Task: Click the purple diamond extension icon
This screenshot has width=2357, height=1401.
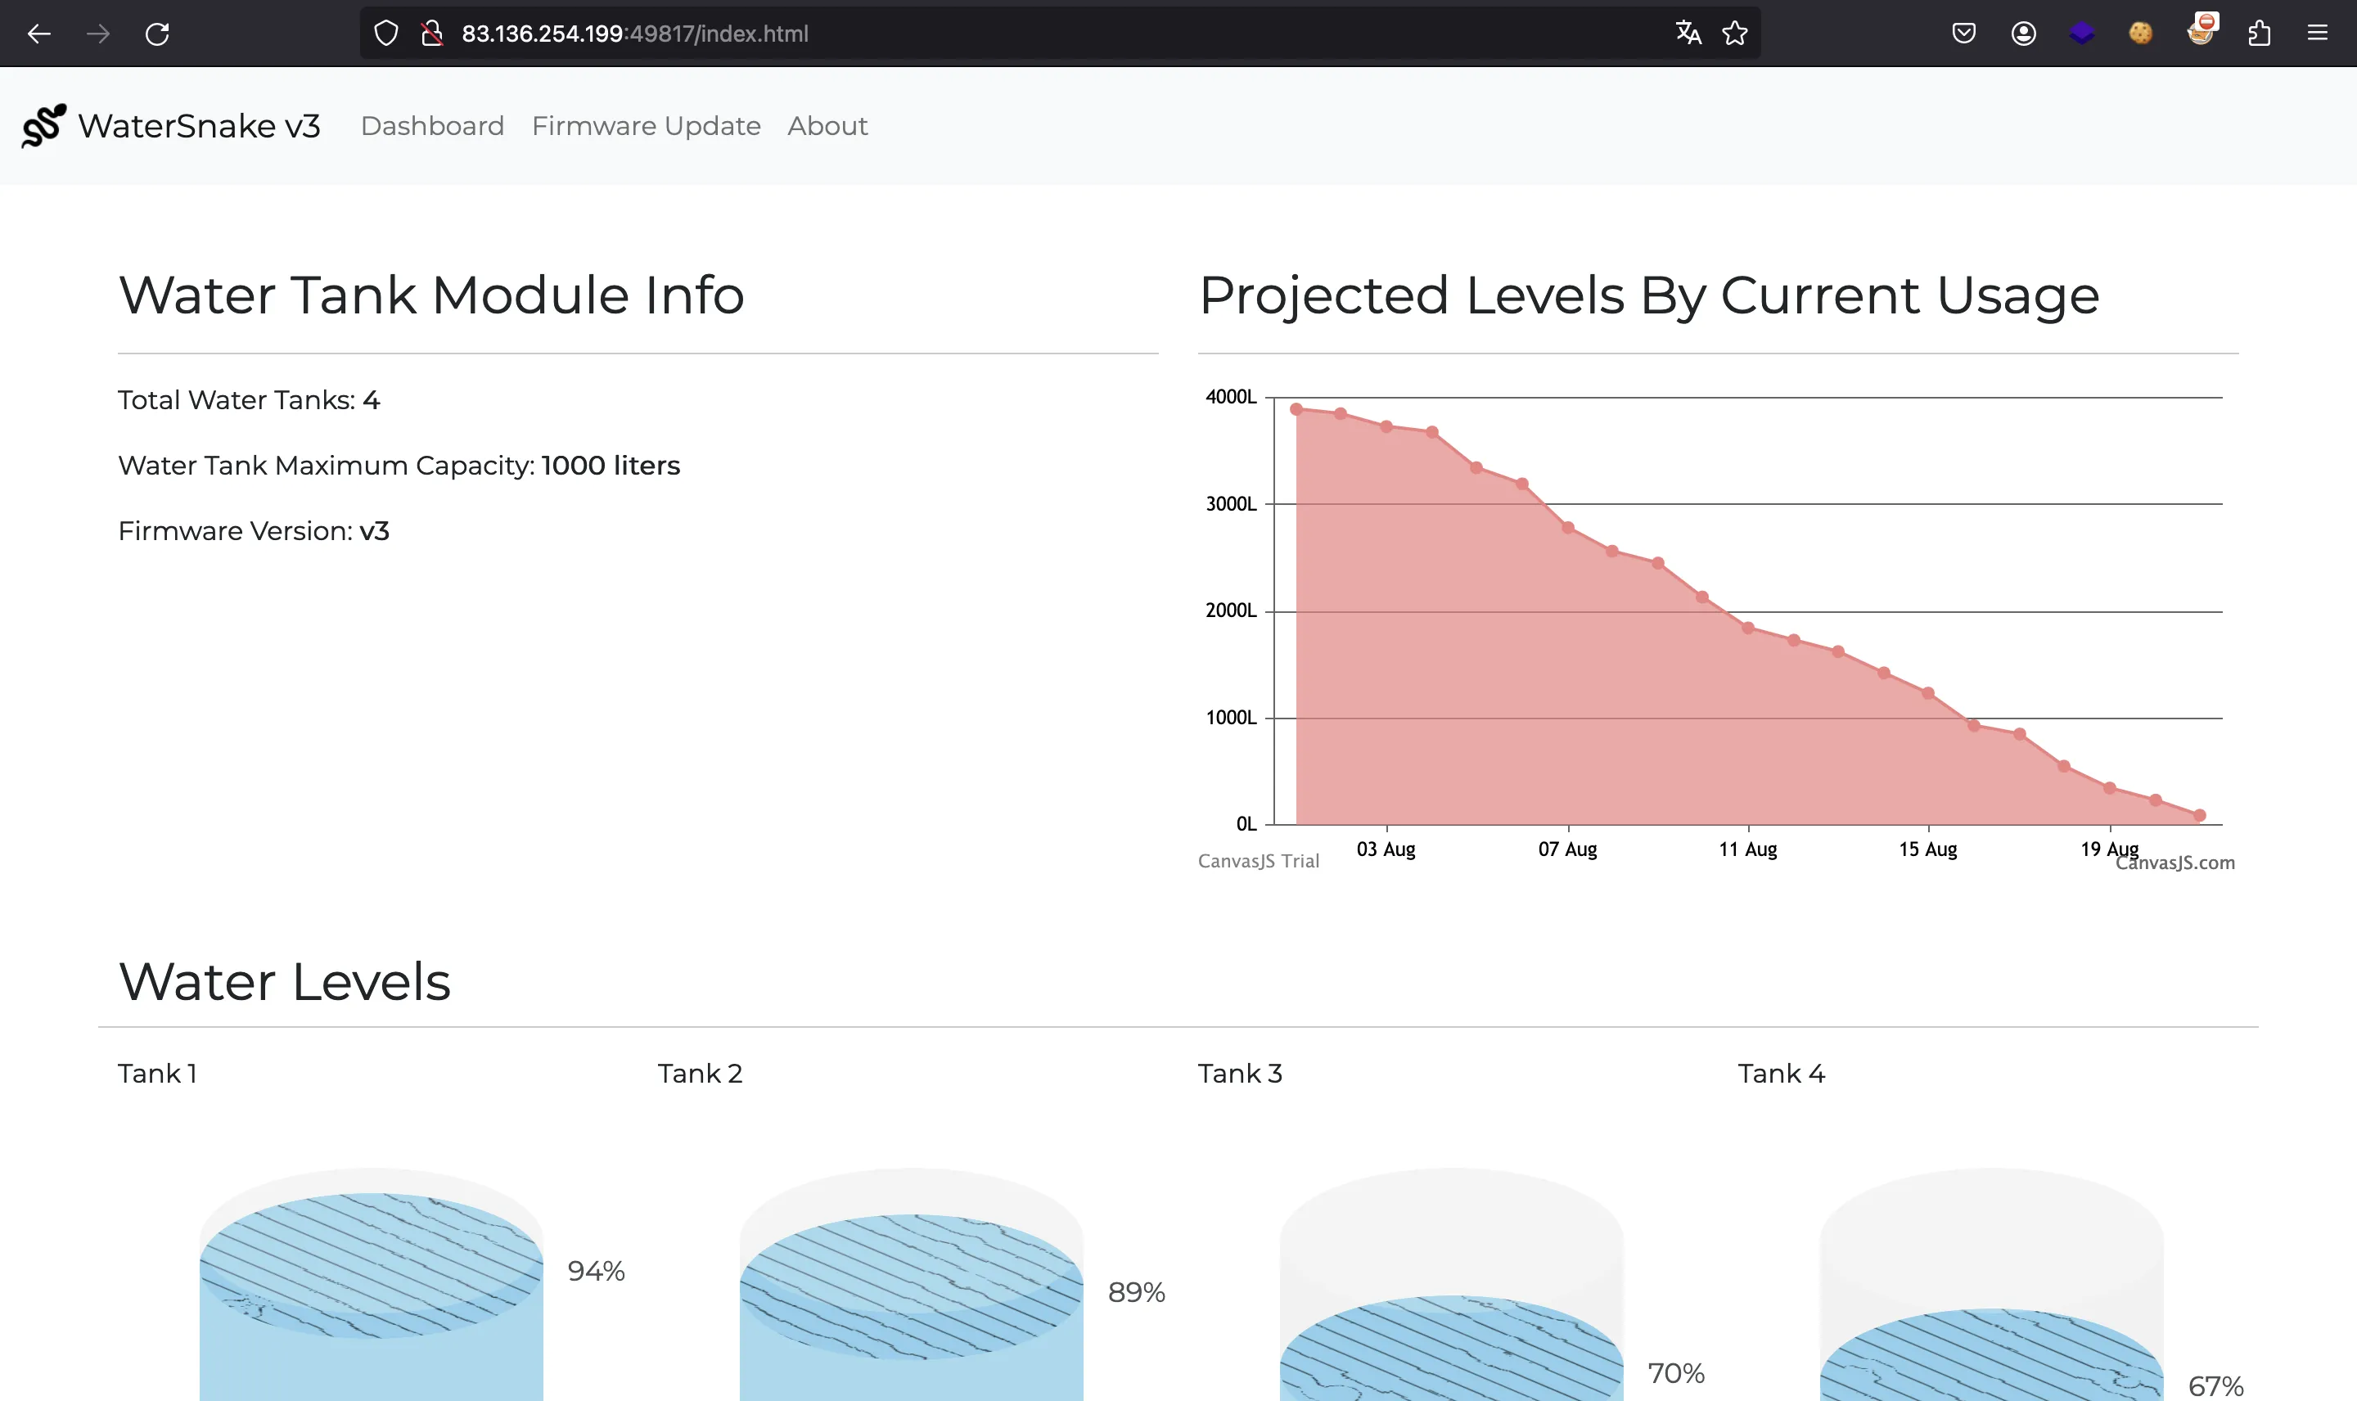Action: pyautogui.click(x=2082, y=34)
